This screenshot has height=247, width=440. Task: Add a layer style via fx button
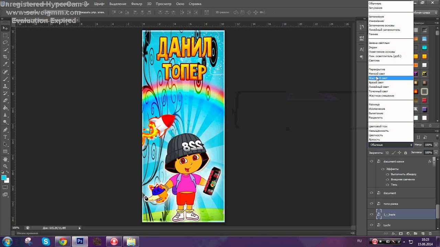pyautogui.click(x=393, y=234)
